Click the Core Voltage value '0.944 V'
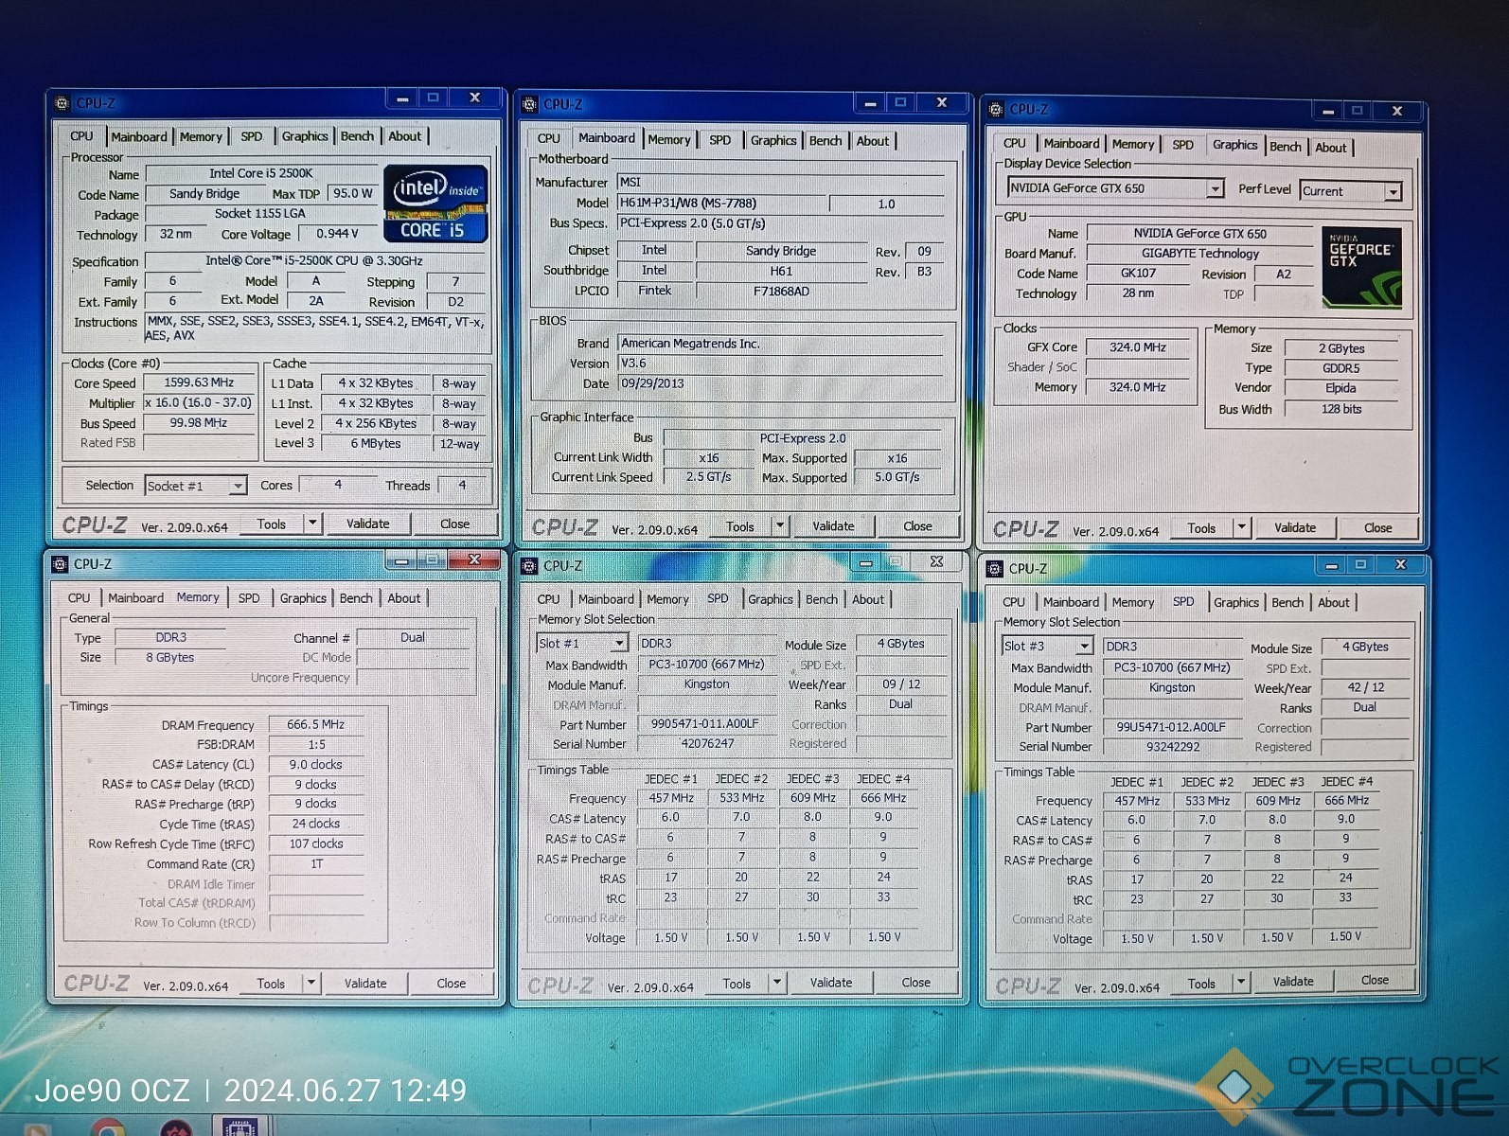Viewport: 1509px width, 1136px height. (x=338, y=234)
